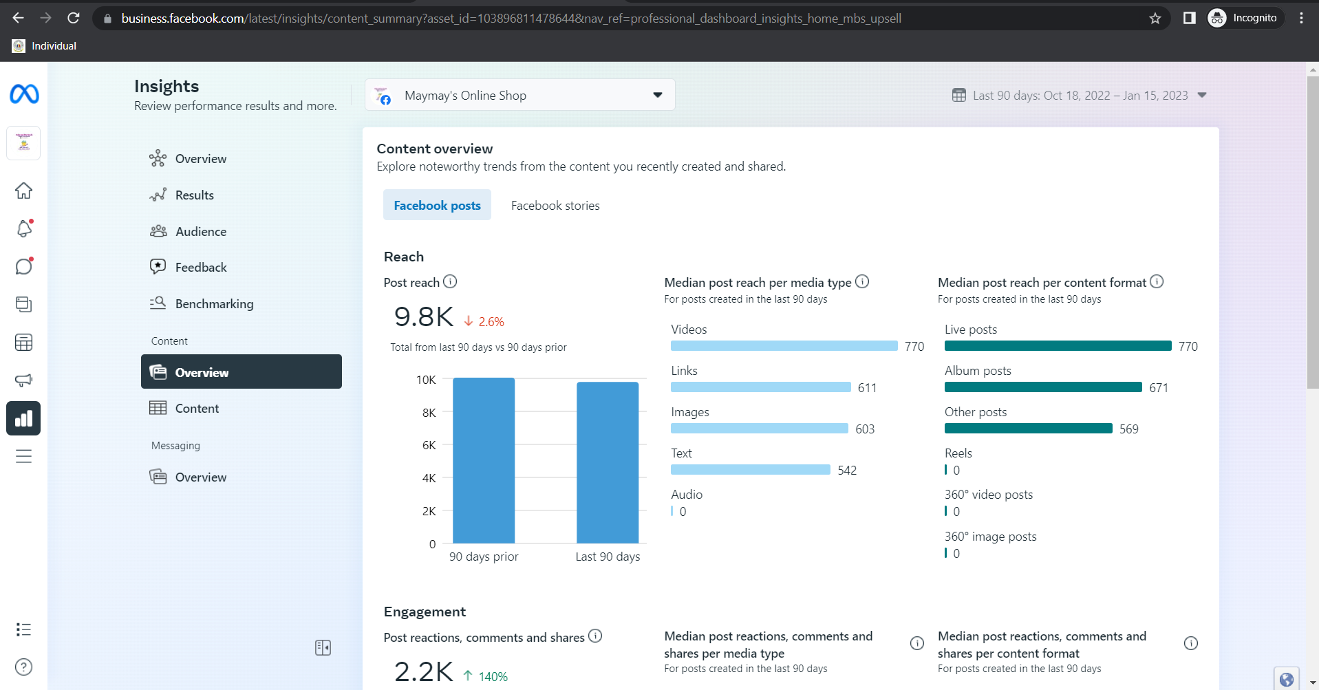Show info for Post reach metric
The image size is (1319, 690).
(x=450, y=281)
